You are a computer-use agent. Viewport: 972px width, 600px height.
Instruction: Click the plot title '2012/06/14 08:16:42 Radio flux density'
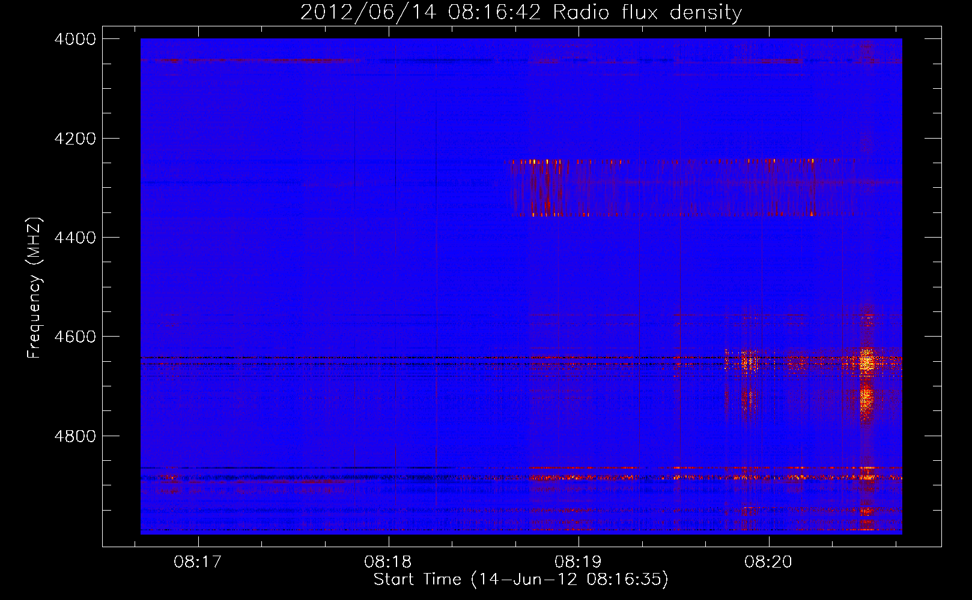coord(521,12)
